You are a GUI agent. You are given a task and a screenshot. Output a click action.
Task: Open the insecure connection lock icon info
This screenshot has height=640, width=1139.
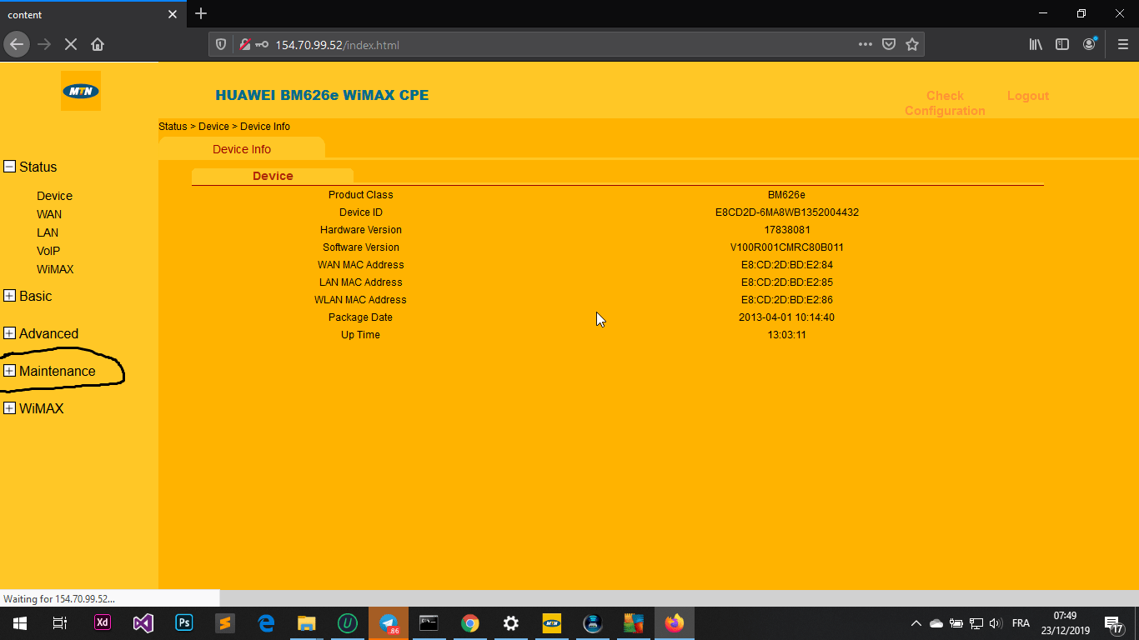coord(245,45)
